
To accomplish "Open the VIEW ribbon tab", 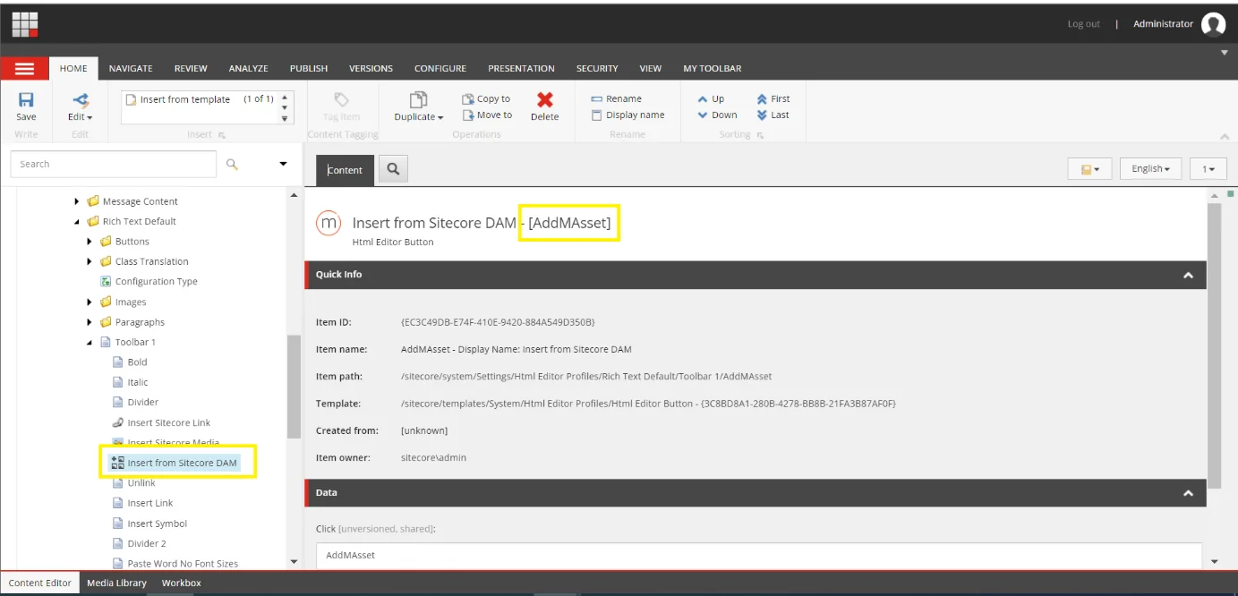I will point(651,68).
